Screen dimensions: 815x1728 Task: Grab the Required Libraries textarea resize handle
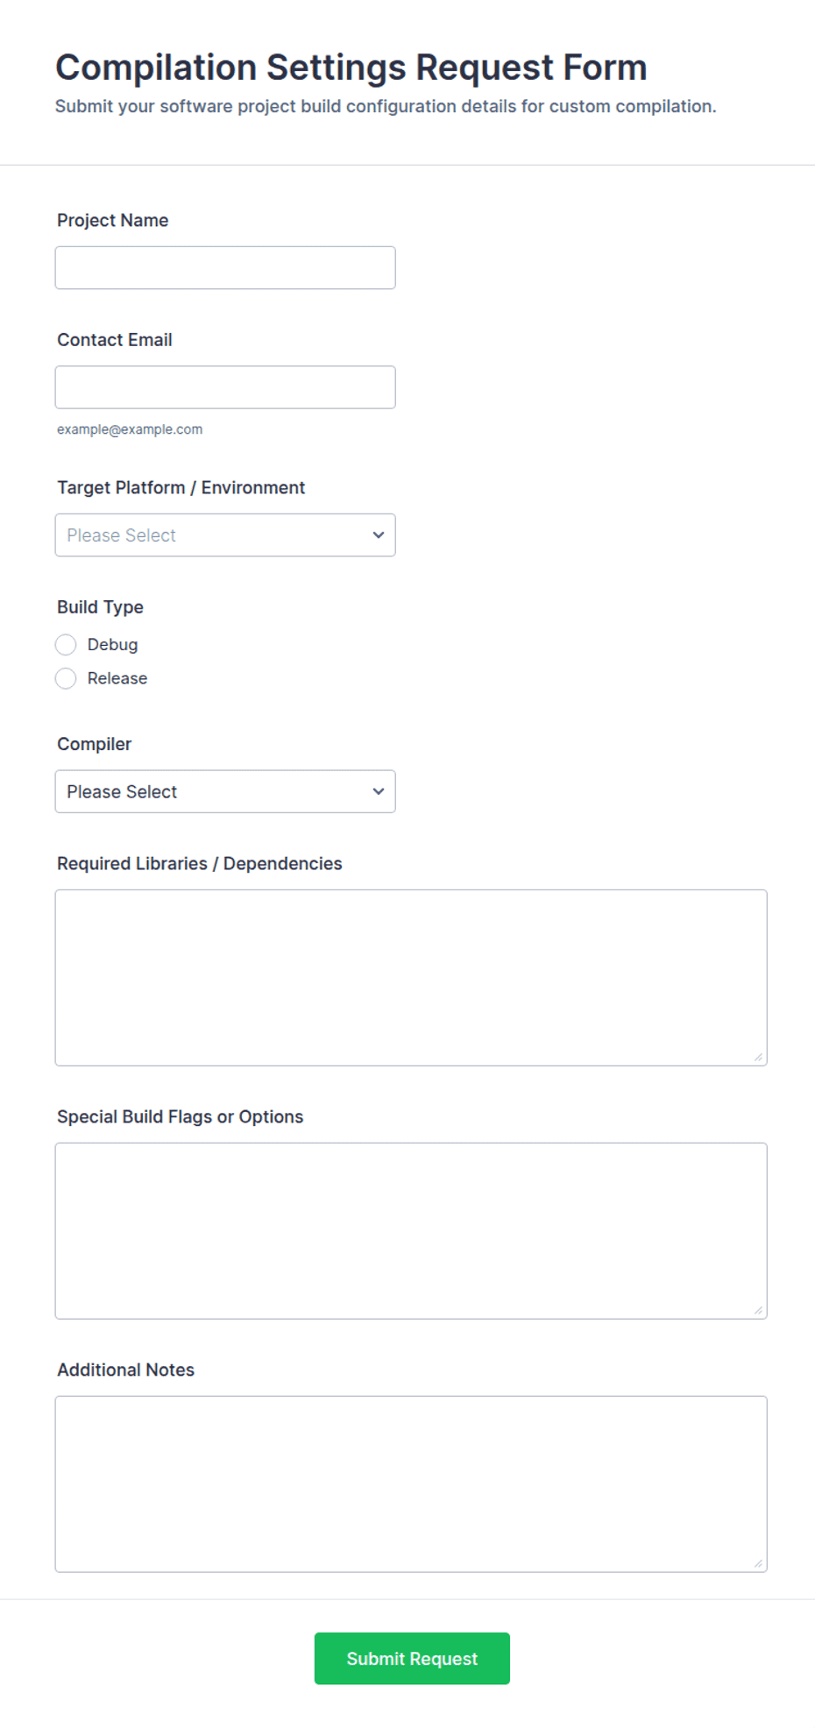(758, 1057)
